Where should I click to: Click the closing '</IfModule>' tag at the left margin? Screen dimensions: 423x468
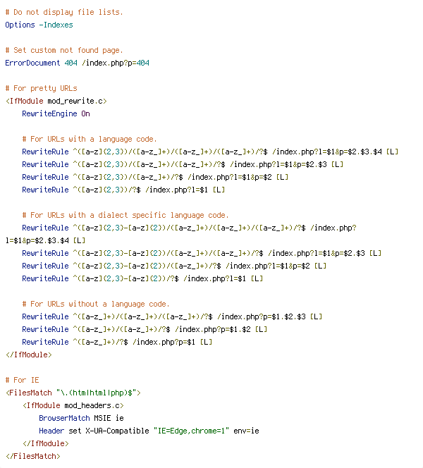(29, 355)
